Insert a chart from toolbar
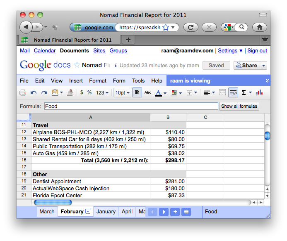The height and width of the screenshot is (241, 287). (260, 92)
